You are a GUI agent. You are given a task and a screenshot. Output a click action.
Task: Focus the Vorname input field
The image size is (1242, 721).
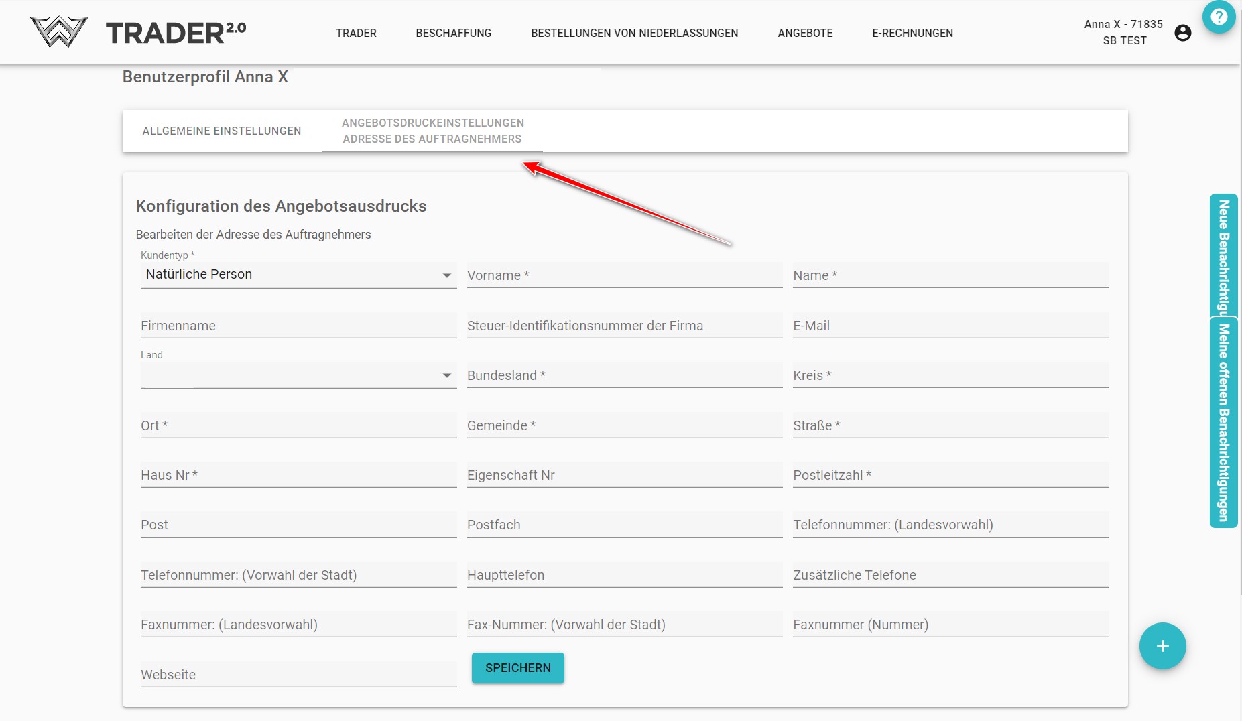[624, 275]
